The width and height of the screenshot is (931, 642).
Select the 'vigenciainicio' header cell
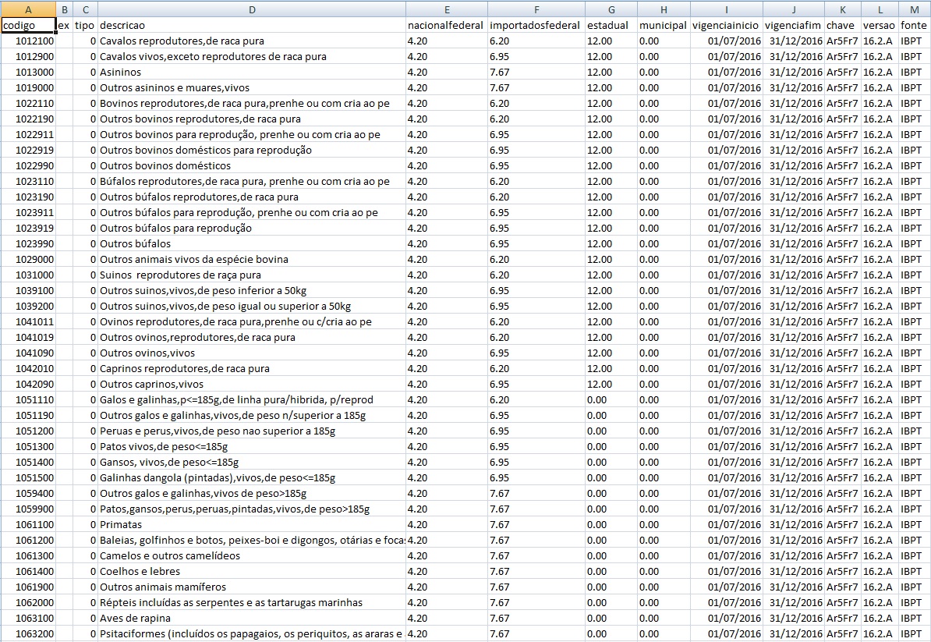pyautogui.click(x=726, y=25)
